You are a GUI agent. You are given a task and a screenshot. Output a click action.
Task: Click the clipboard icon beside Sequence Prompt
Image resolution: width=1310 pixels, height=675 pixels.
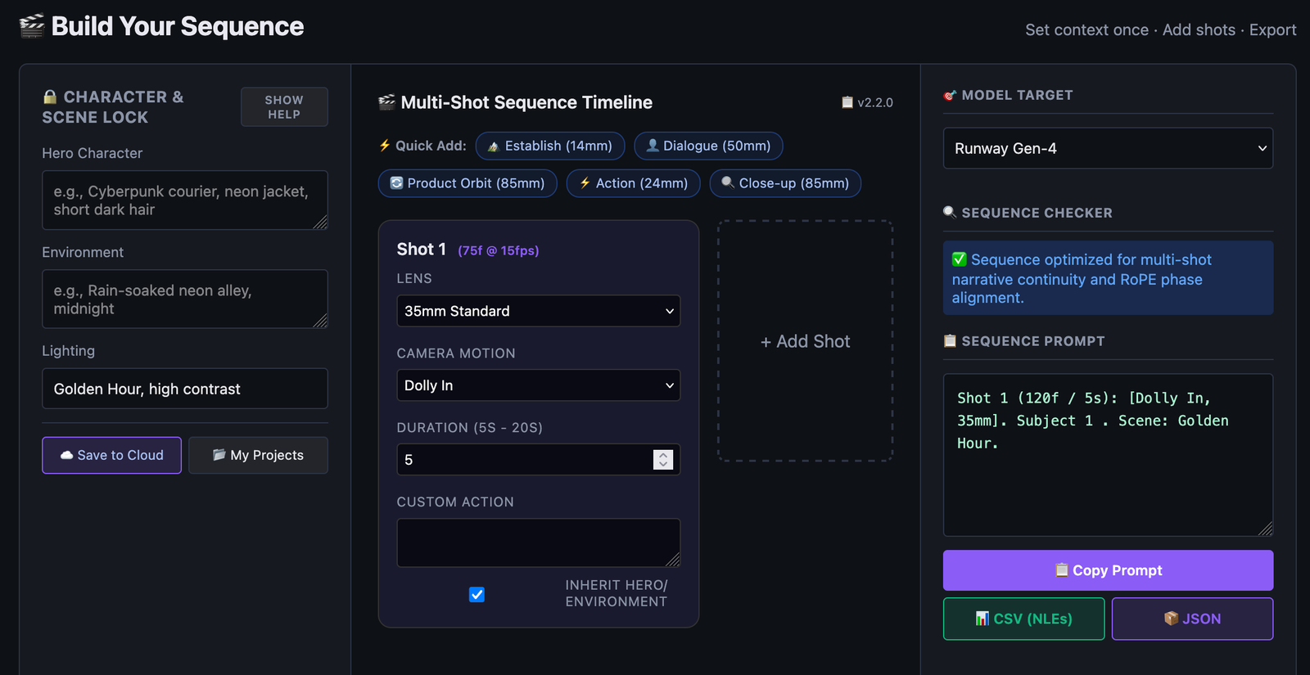point(950,341)
